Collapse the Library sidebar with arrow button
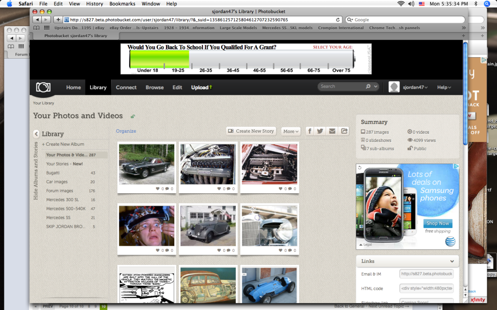This screenshot has width=497, height=310. click(x=36, y=134)
